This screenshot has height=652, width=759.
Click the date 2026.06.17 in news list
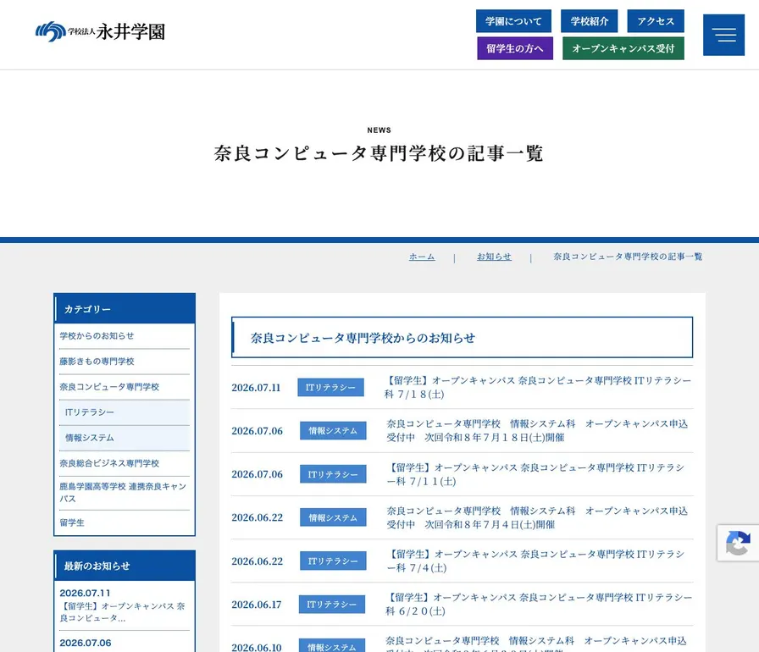(257, 605)
